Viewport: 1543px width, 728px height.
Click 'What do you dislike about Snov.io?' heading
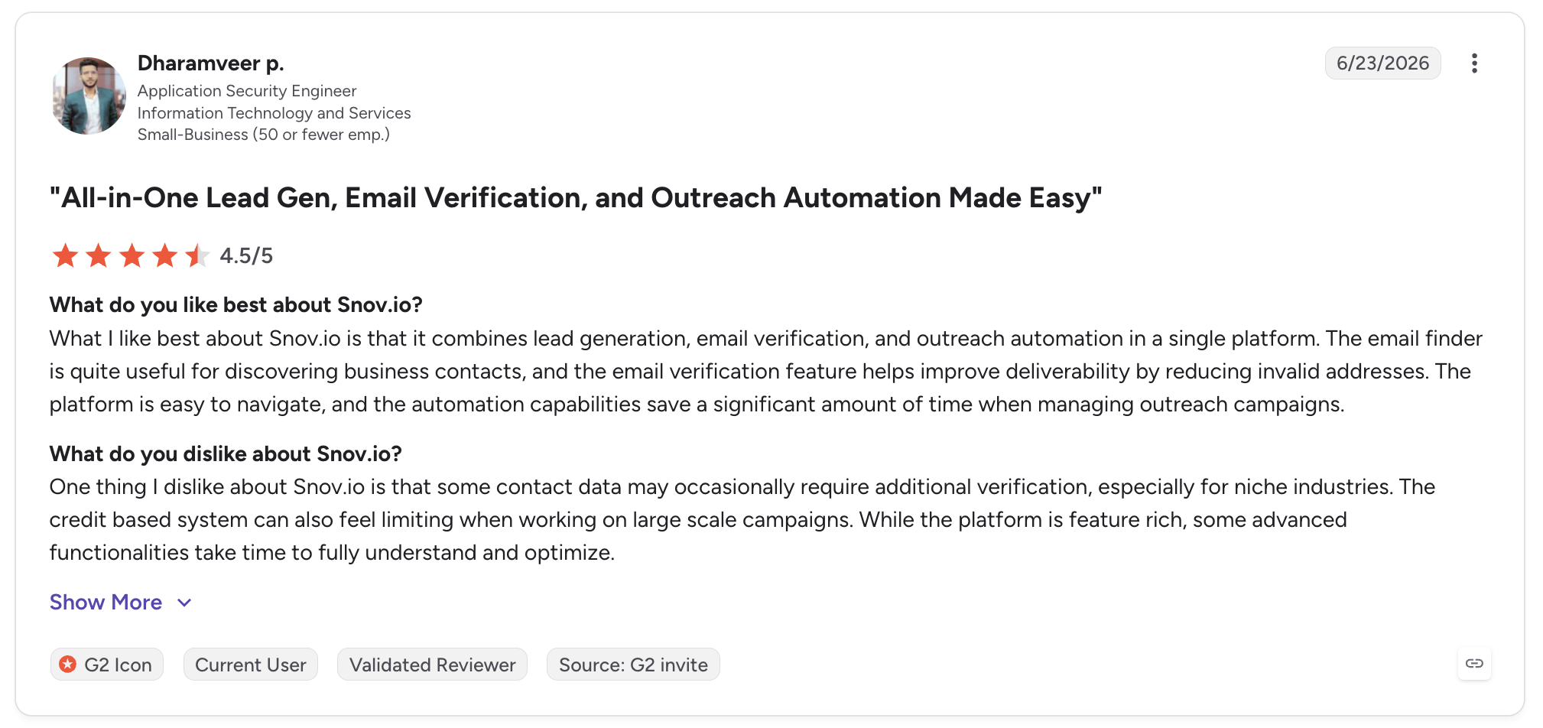226,454
